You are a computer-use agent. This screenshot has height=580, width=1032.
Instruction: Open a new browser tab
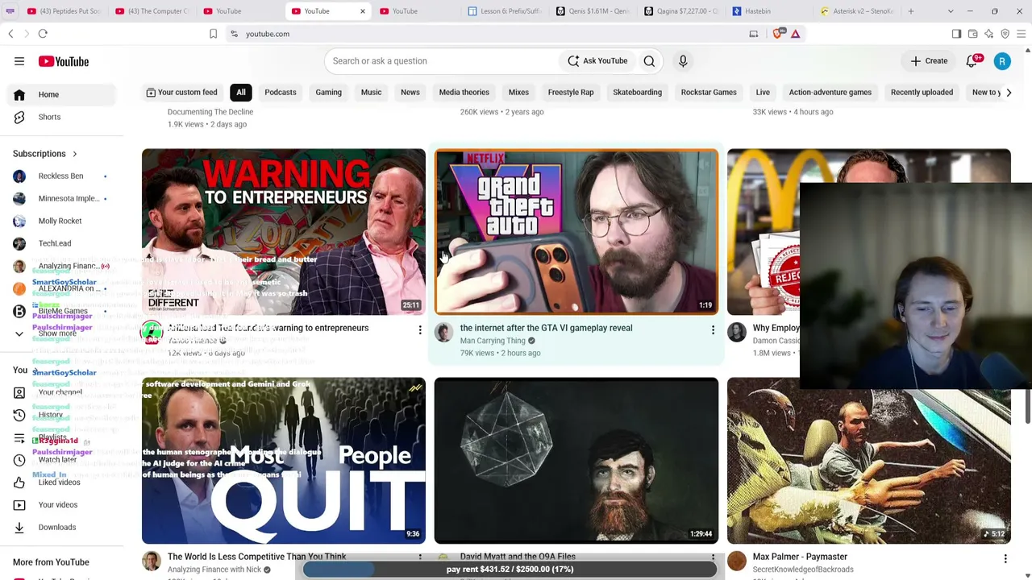pos(911,11)
